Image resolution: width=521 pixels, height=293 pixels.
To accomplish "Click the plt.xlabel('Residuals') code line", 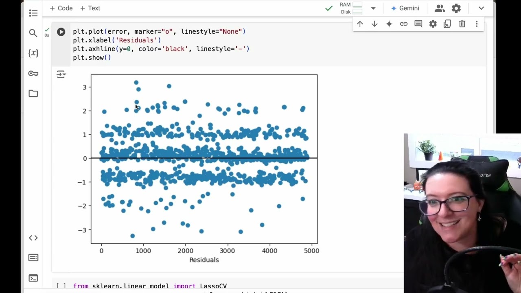I will 117,40.
